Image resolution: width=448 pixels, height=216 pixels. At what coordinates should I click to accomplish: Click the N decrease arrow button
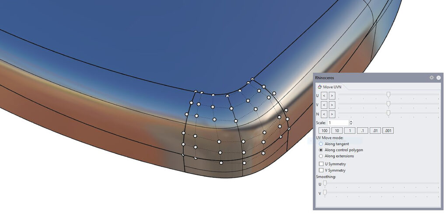[x=324, y=114]
